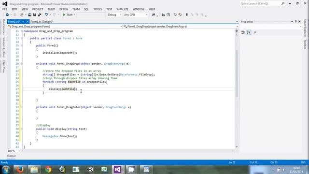Click the Unity icon in the taskbar

pos(90,170)
